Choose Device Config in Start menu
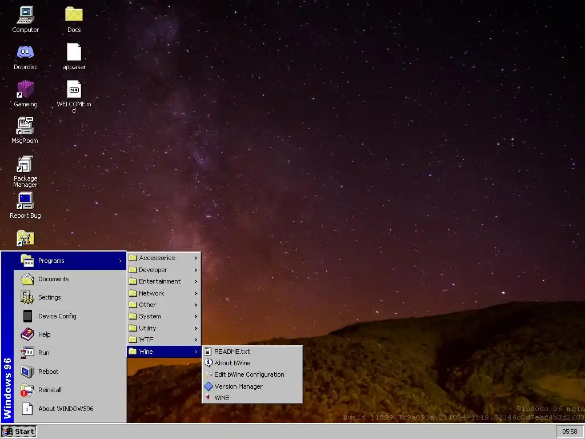This screenshot has height=439, width=585. 70,316
